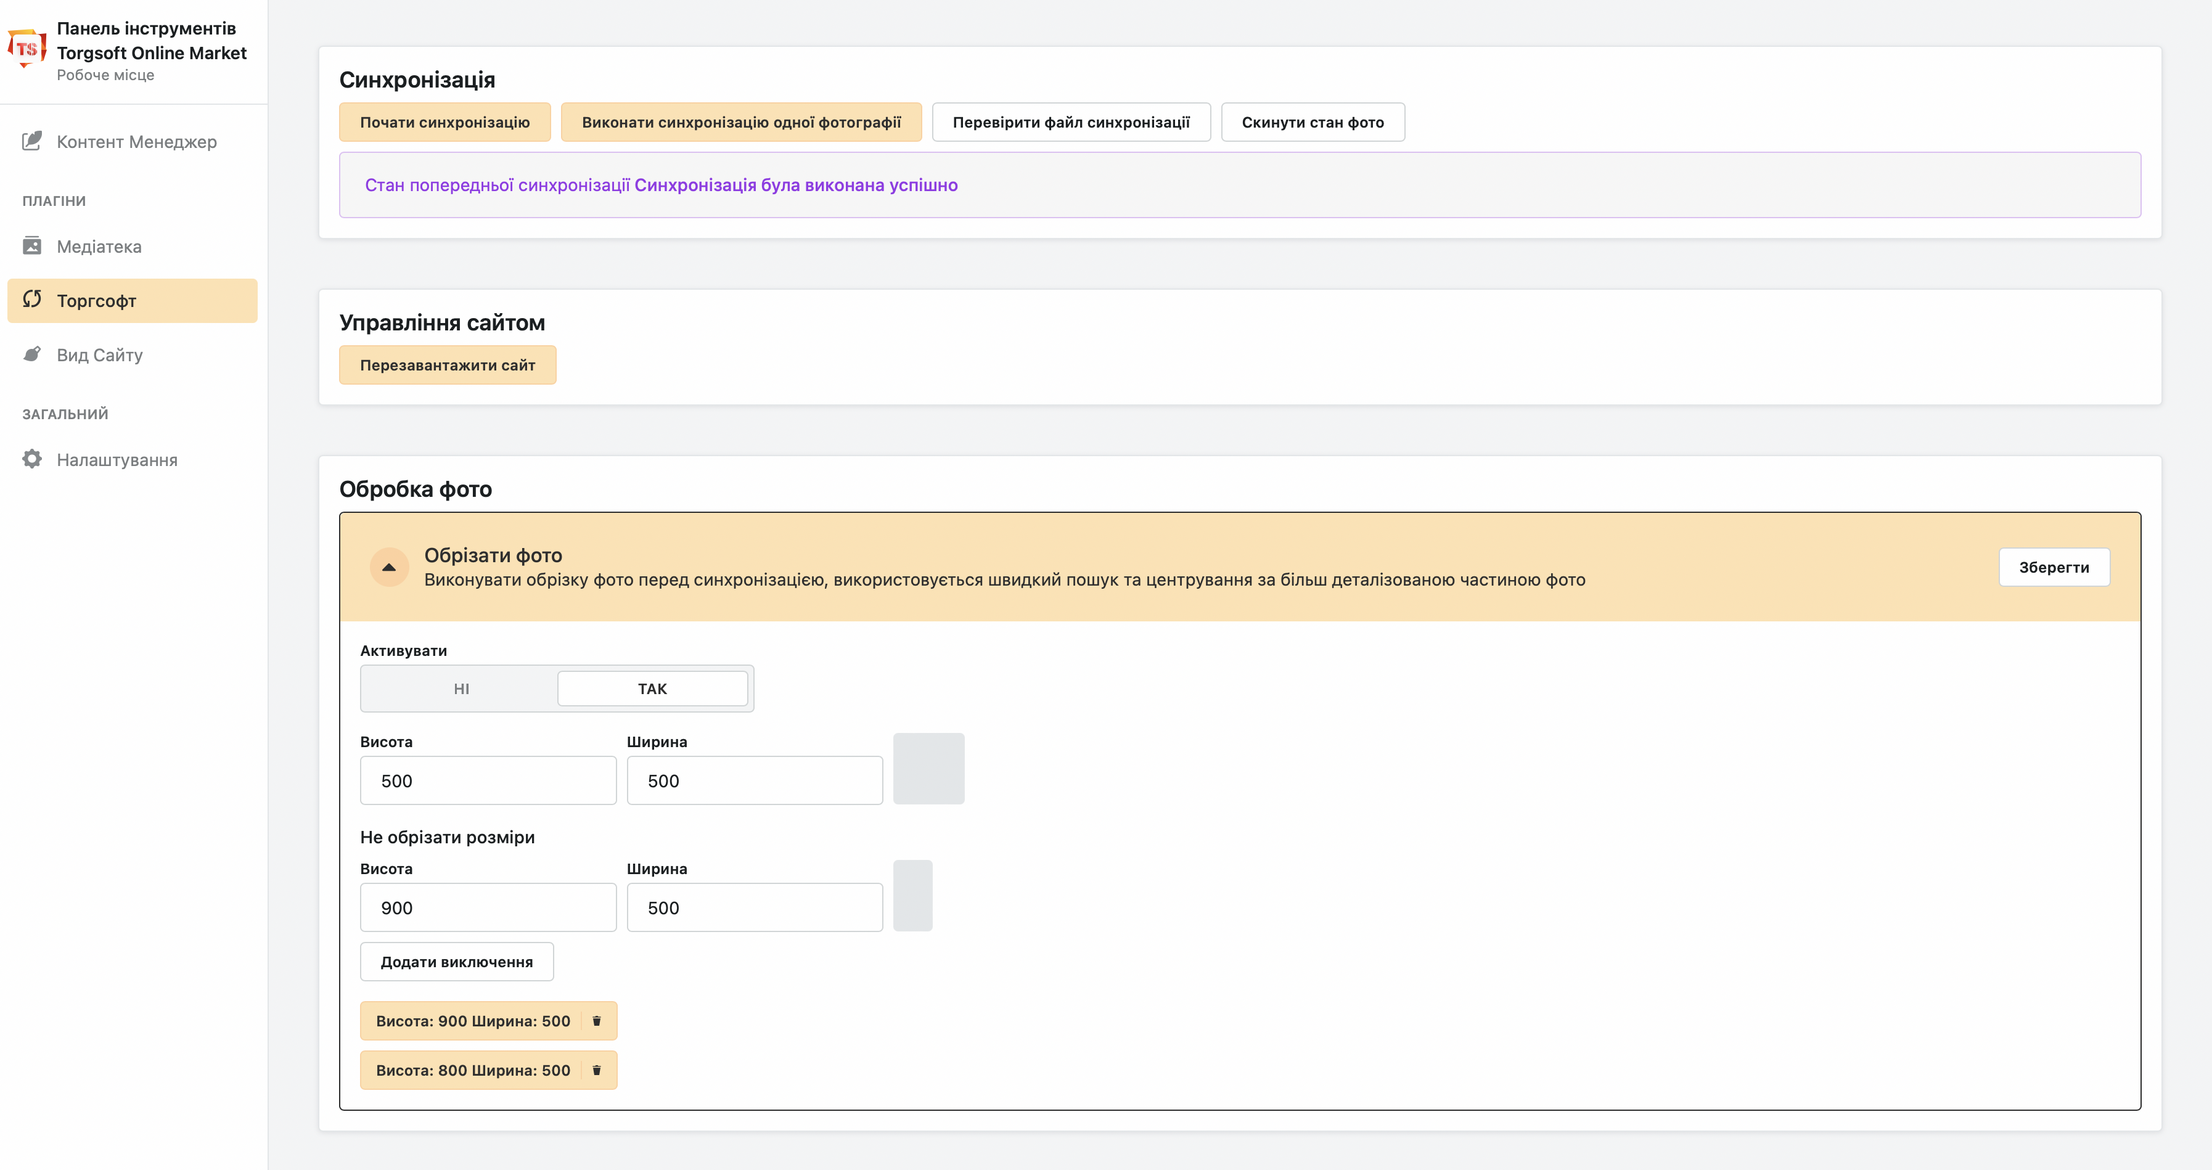Click the Вид Сайту paint icon

click(32, 354)
